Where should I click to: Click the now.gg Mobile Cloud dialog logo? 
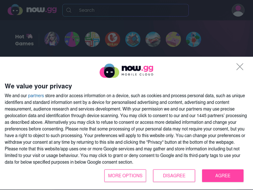pyautogui.click(x=126, y=71)
